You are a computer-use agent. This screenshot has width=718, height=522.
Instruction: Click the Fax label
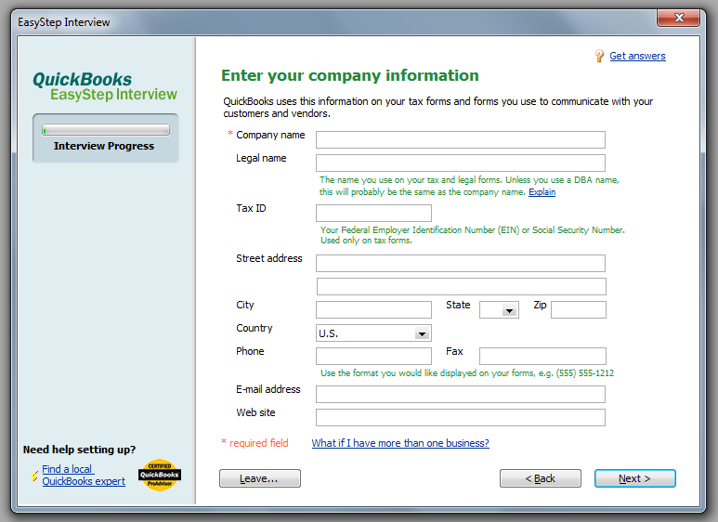pyautogui.click(x=454, y=351)
